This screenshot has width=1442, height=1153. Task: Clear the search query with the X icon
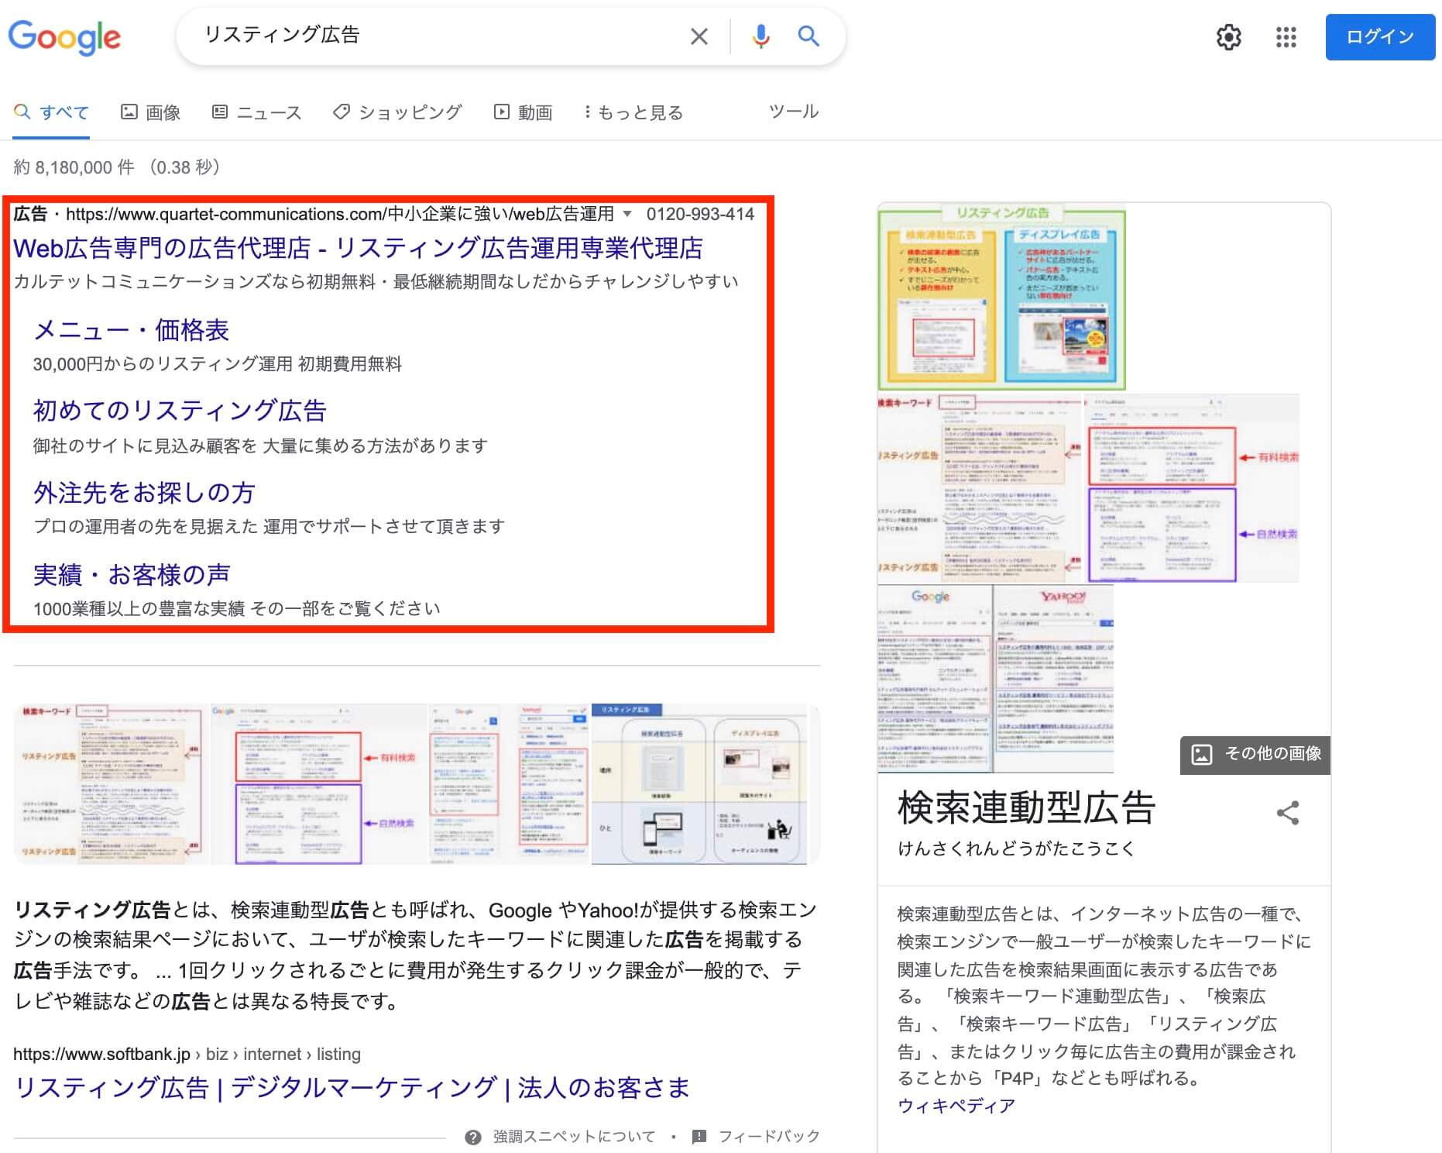[x=699, y=36]
